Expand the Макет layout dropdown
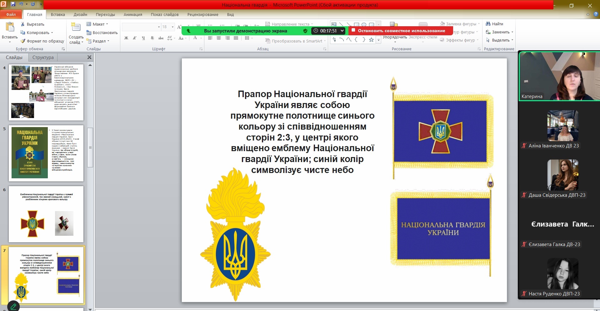Viewport: 600px width, 311px height. point(97,24)
